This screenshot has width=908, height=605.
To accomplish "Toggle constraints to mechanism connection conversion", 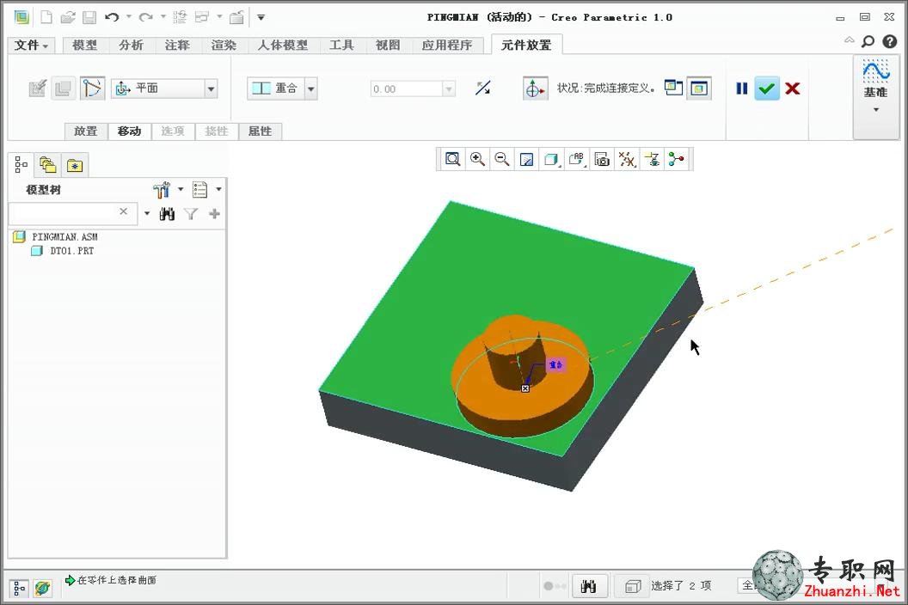I will click(93, 89).
